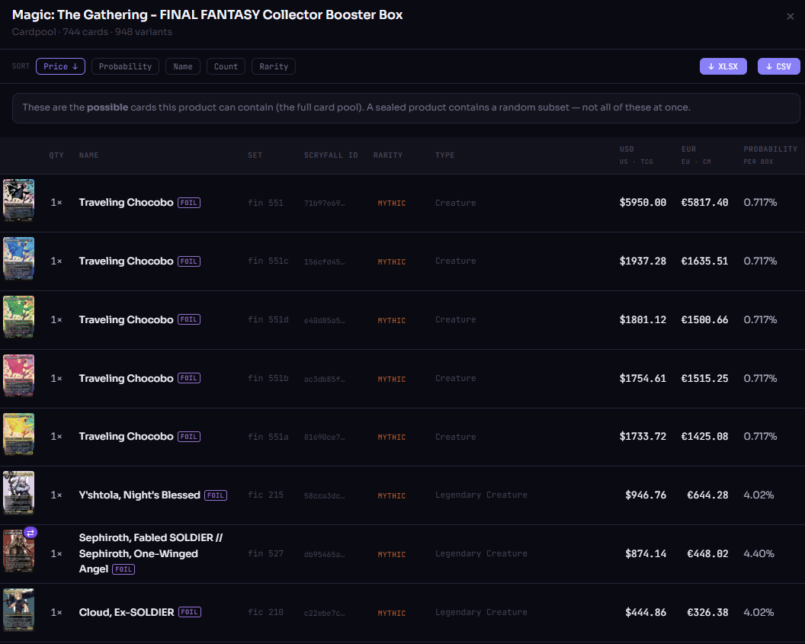Click the $1937.28 USD price
The height and width of the screenshot is (644, 805).
[x=643, y=261]
